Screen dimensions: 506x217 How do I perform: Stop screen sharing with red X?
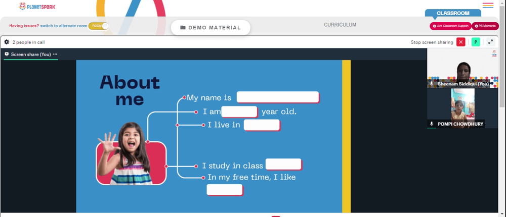point(461,42)
